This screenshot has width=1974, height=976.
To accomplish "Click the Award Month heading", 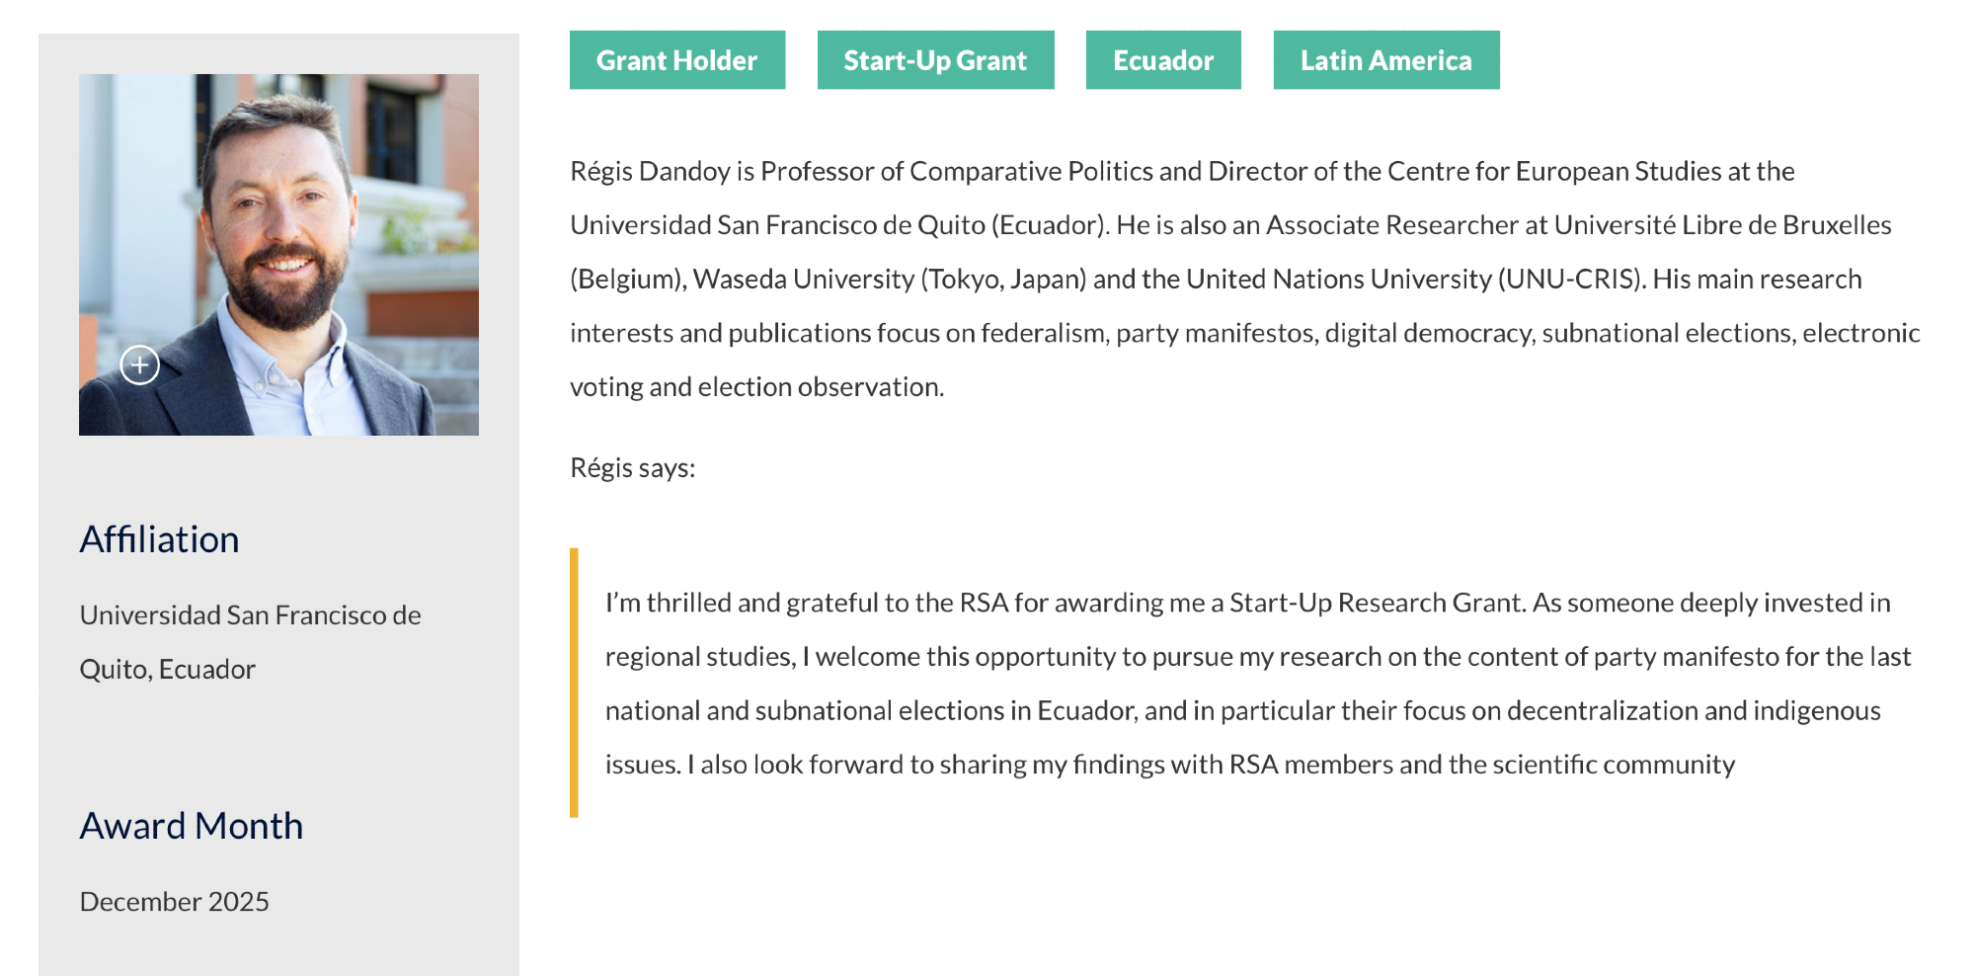I will 191,826.
